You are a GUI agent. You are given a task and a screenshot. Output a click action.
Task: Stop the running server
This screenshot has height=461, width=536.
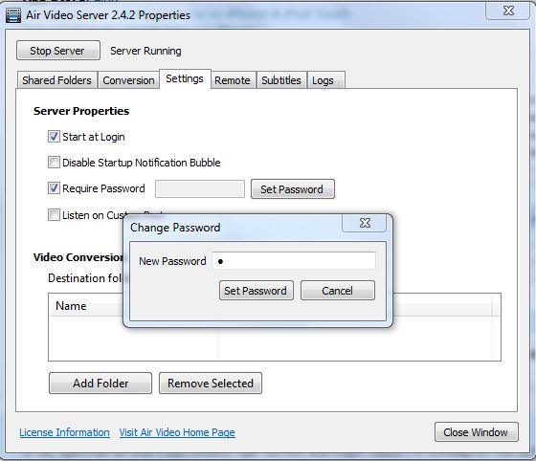(58, 51)
